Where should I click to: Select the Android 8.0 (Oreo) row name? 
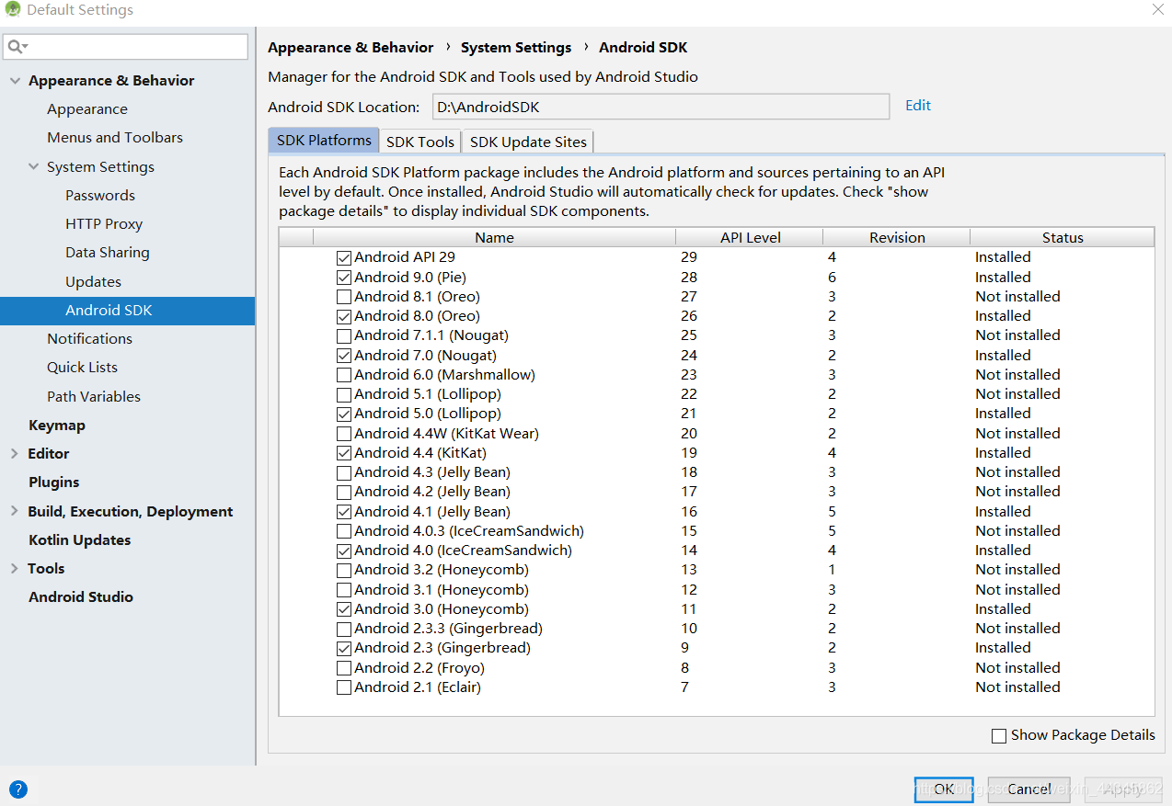417,316
